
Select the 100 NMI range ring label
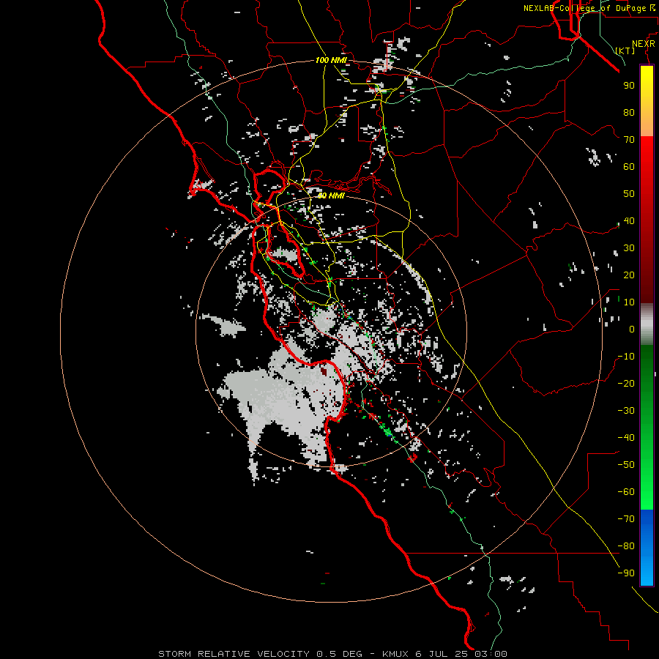(x=331, y=60)
